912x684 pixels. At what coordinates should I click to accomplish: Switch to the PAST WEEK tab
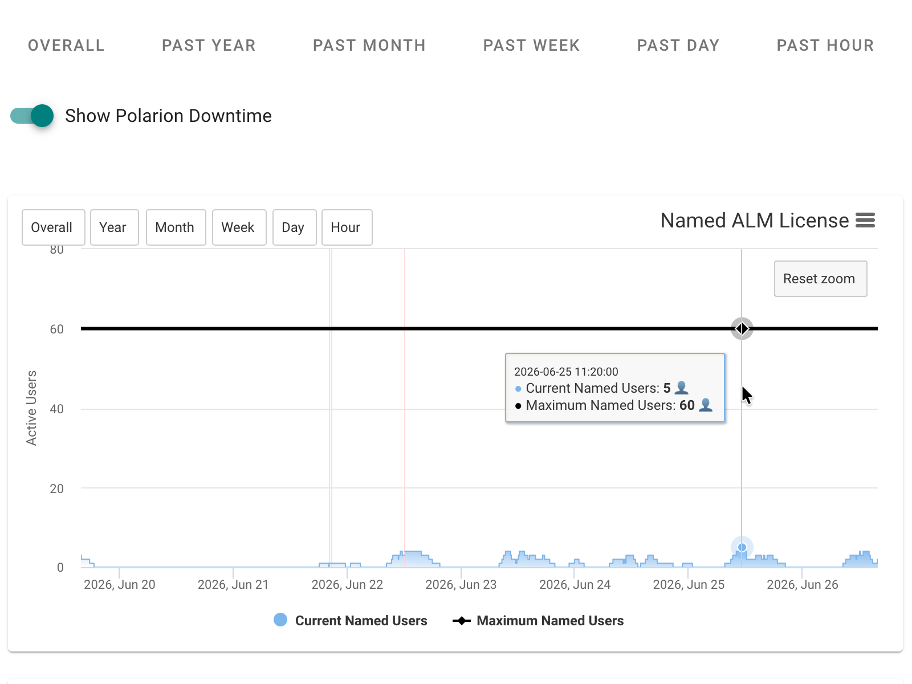tap(531, 46)
